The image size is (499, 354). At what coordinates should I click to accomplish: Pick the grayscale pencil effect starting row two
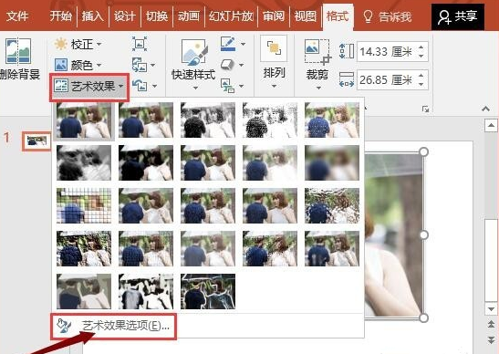(84, 162)
